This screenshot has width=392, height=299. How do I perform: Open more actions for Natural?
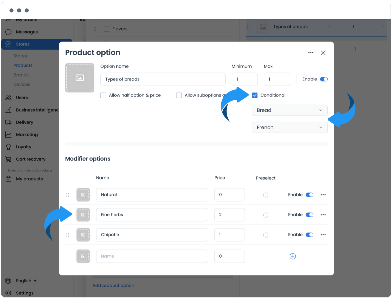coord(323,195)
